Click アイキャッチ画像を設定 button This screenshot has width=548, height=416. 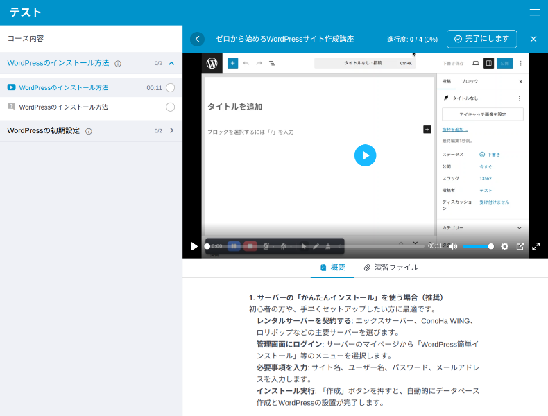(483, 114)
